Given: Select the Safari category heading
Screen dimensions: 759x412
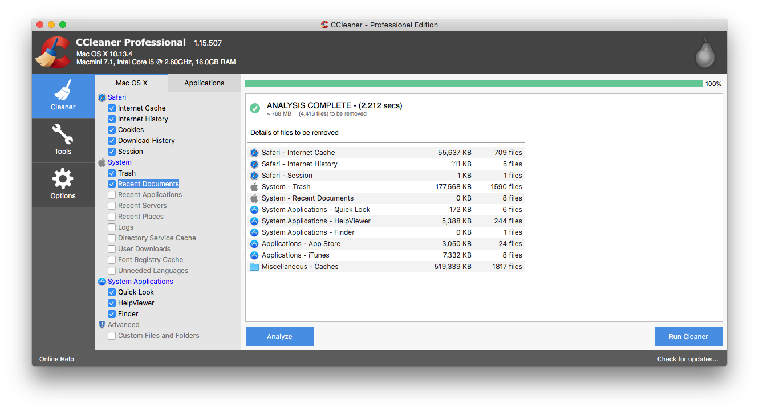Looking at the screenshot, I should pos(117,97).
